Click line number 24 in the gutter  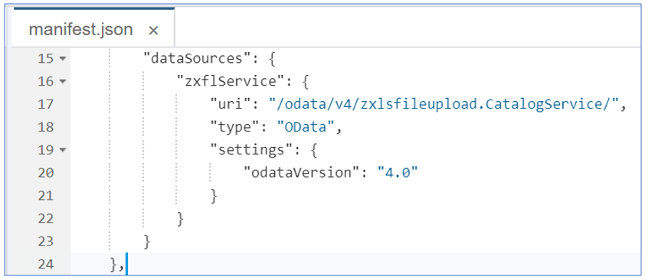click(46, 264)
